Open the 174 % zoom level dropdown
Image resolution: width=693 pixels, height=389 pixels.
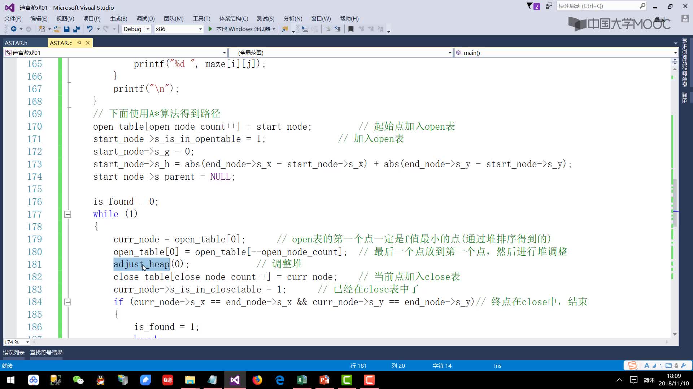coord(17,342)
